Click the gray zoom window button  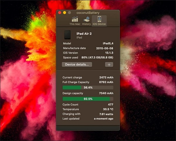click(x=70, y=13)
